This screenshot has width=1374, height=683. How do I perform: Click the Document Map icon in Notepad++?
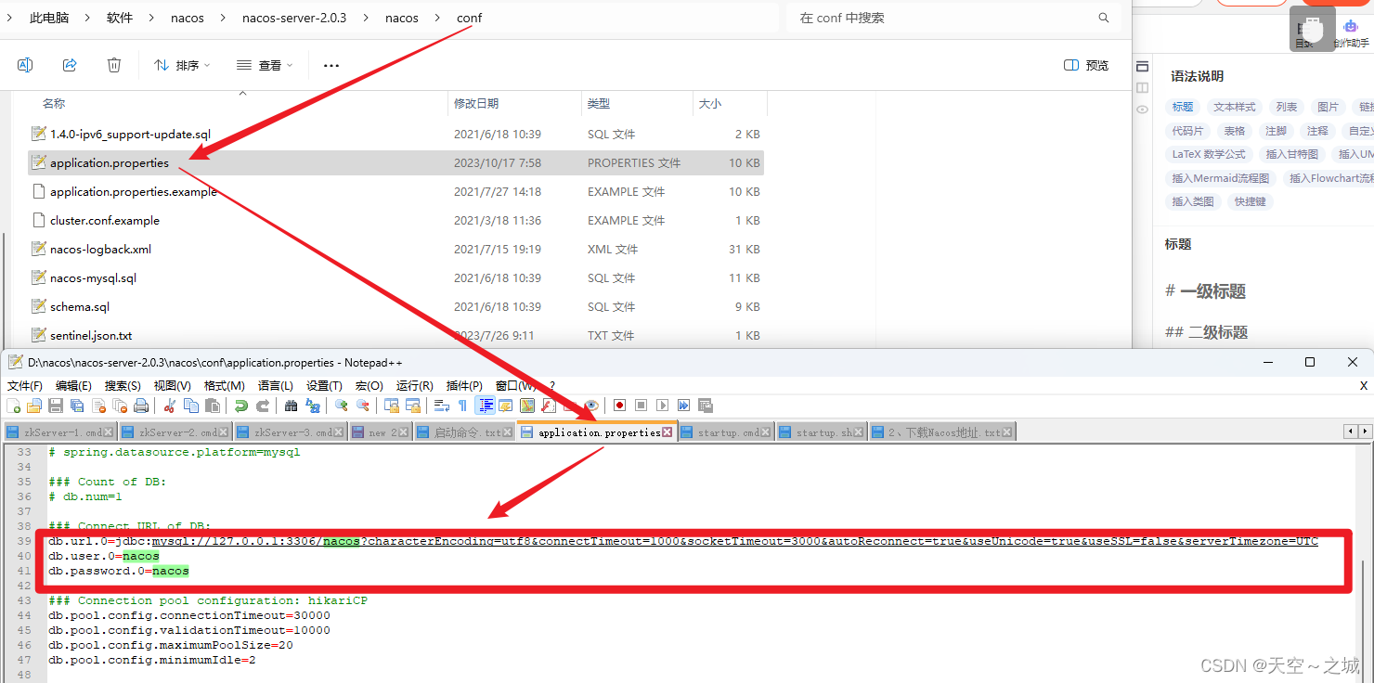click(x=527, y=406)
